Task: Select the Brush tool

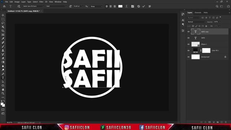Action: (x=3, y=47)
